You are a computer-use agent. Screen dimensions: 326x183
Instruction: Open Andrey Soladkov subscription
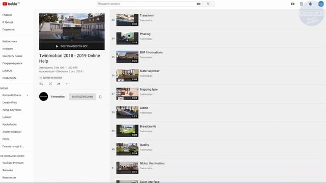pos(12,132)
